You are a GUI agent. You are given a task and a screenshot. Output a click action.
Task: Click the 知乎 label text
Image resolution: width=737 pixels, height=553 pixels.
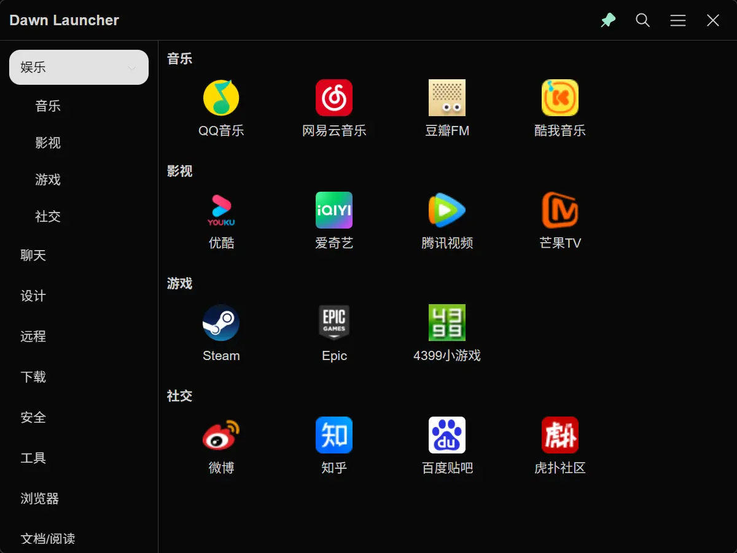[334, 468]
